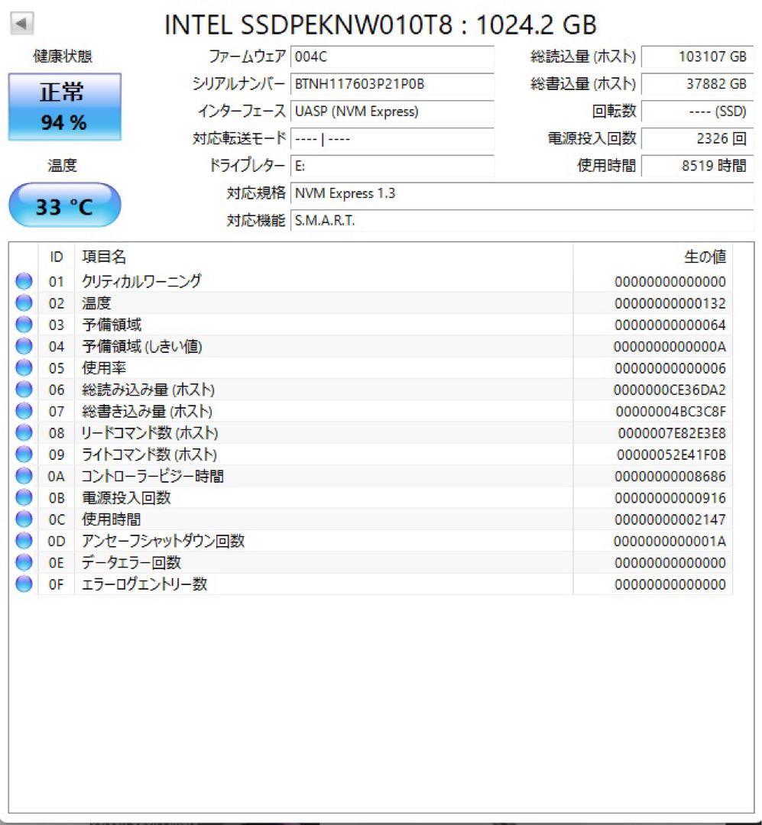Click raw value 0000007E82E3E8
762x825 pixels.
[672, 433]
